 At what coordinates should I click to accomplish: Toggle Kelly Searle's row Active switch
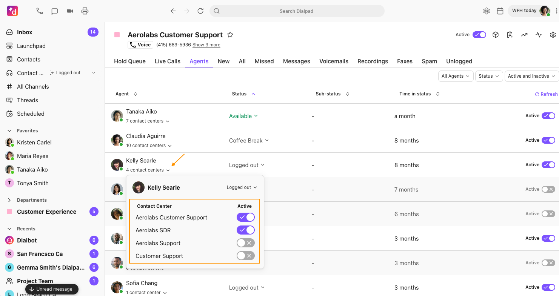pos(548,165)
